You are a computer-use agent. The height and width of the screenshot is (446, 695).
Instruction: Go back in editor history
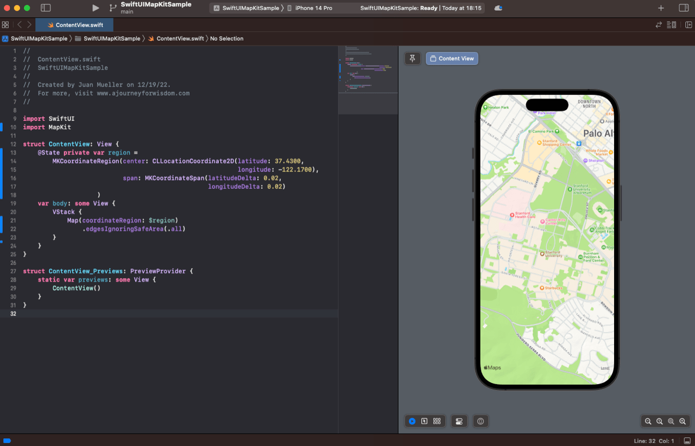coord(20,25)
